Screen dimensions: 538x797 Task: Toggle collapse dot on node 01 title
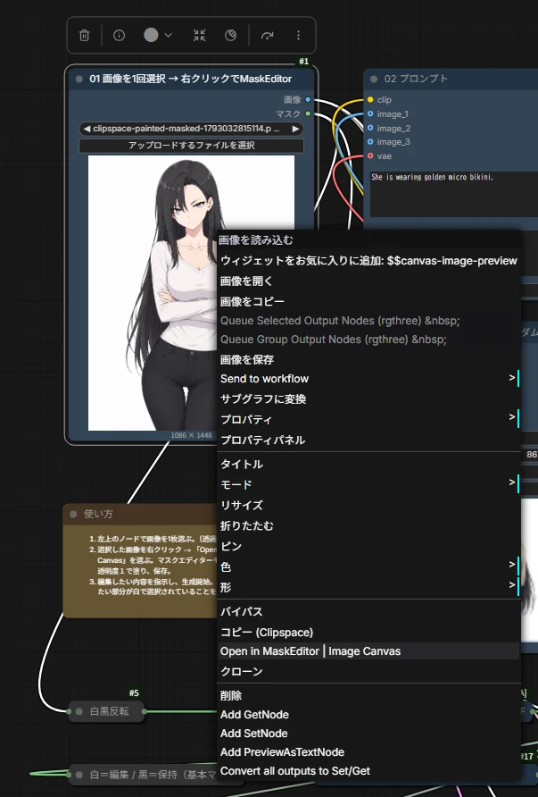click(x=79, y=79)
